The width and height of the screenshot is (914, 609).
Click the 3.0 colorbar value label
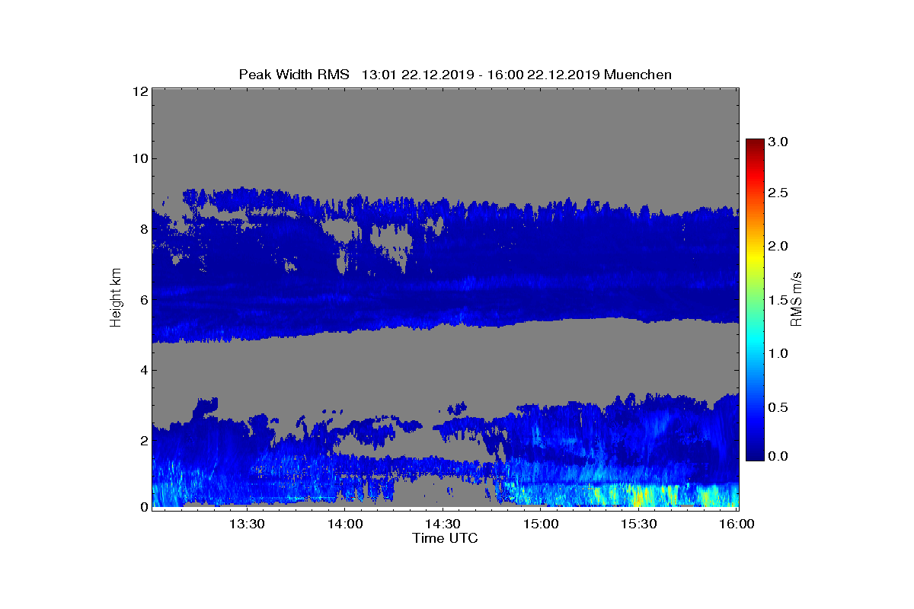[x=777, y=142]
